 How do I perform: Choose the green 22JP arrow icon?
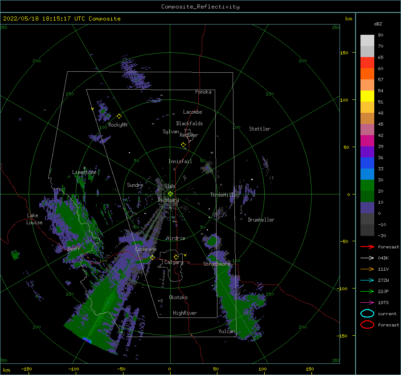coord(367,291)
